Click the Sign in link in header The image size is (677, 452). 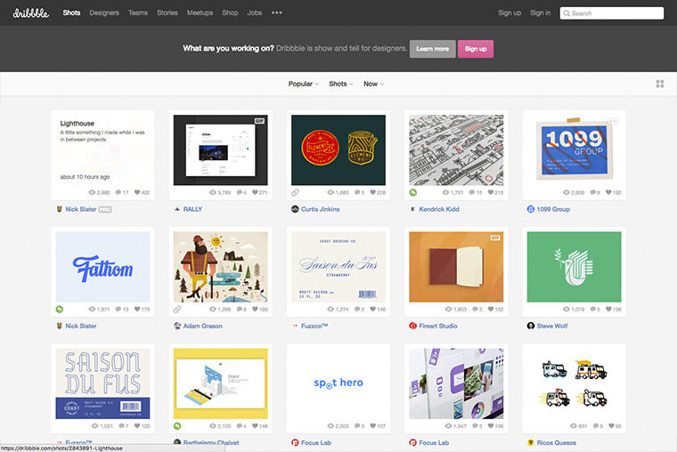click(x=540, y=12)
